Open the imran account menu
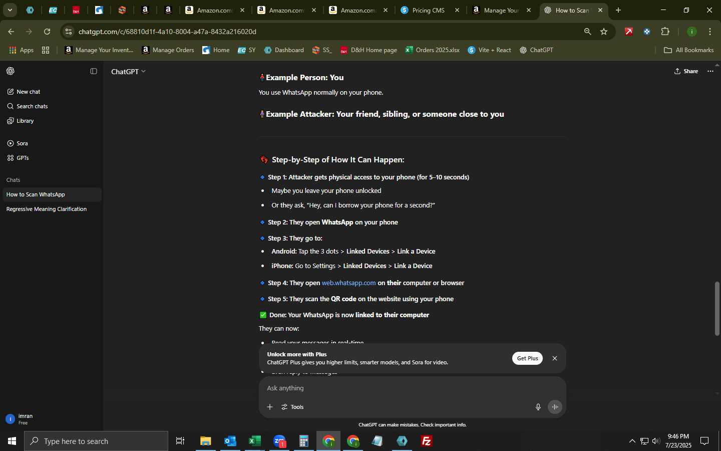The height and width of the screenshot is (451, 721). click(52, 419)
